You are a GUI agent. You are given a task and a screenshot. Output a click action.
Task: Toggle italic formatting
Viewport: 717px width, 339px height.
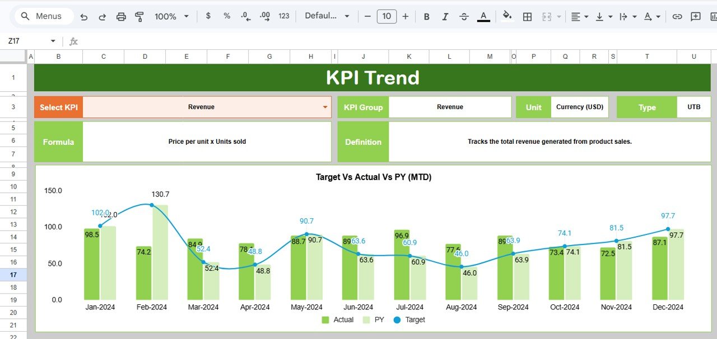(445, 16)
